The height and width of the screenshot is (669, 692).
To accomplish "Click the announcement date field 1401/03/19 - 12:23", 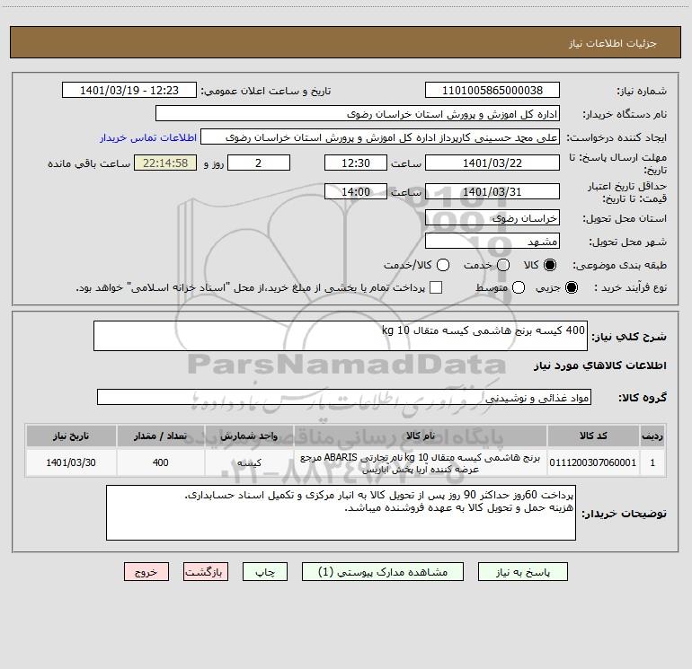I will click(129, 91).
